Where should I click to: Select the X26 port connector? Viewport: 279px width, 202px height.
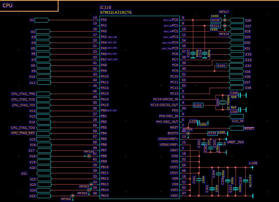pyautogui.click(x=237, y=20)
